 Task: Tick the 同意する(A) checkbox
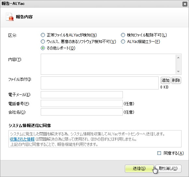[159, 153]
